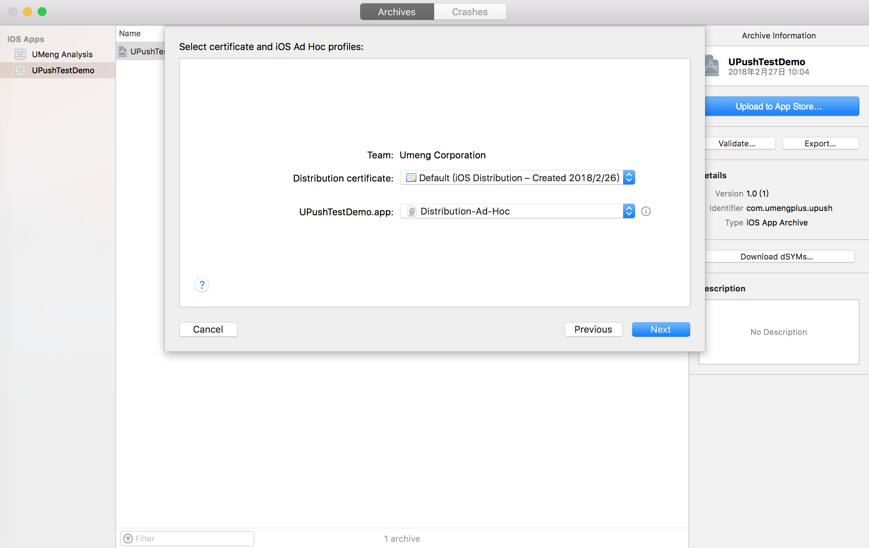Click the iOS Apps sidebar header

tap(25, 39)
